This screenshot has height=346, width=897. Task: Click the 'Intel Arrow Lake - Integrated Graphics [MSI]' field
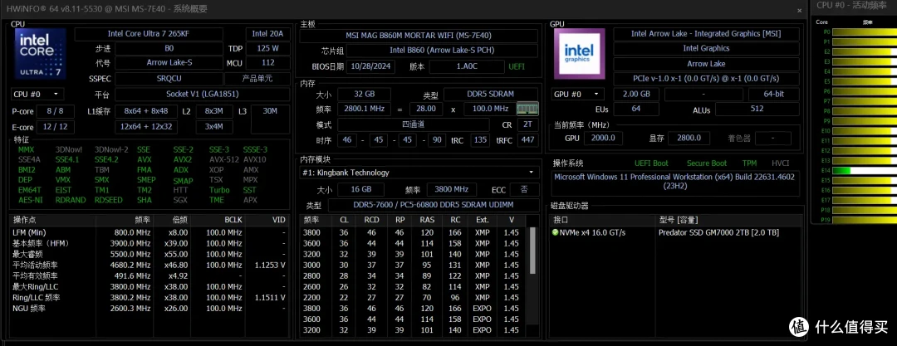point(706,34)
